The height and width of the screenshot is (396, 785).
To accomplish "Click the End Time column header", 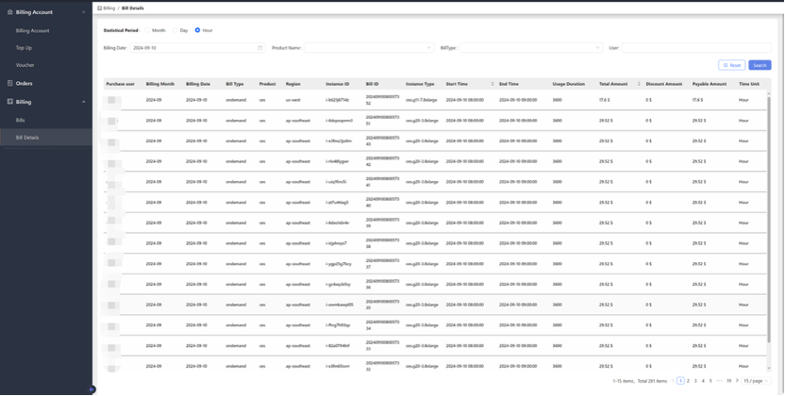I will pyautogui.click(x=509, y=84).
